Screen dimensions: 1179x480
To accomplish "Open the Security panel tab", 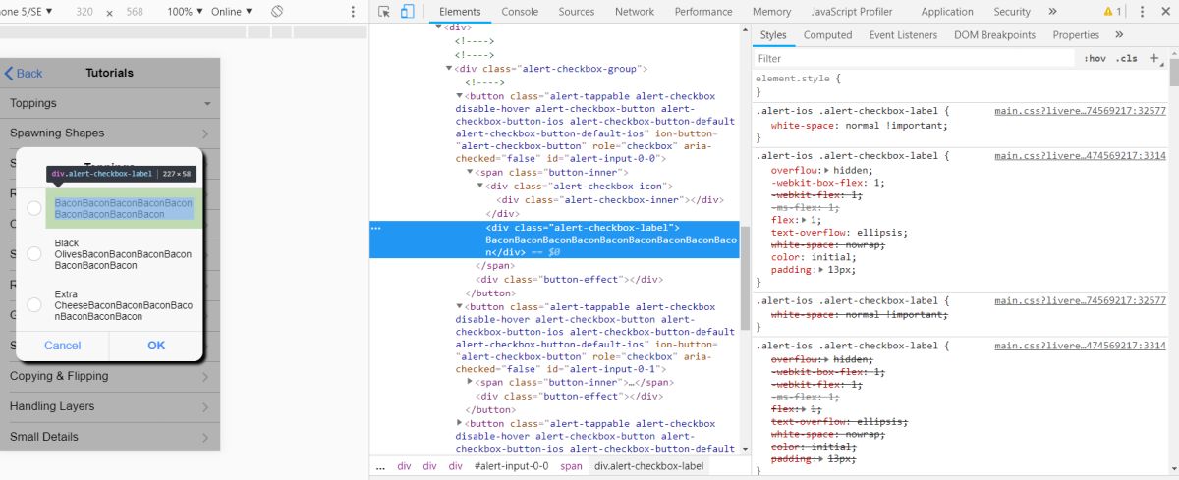I will pyautogui.click(x=1012, y=12).
